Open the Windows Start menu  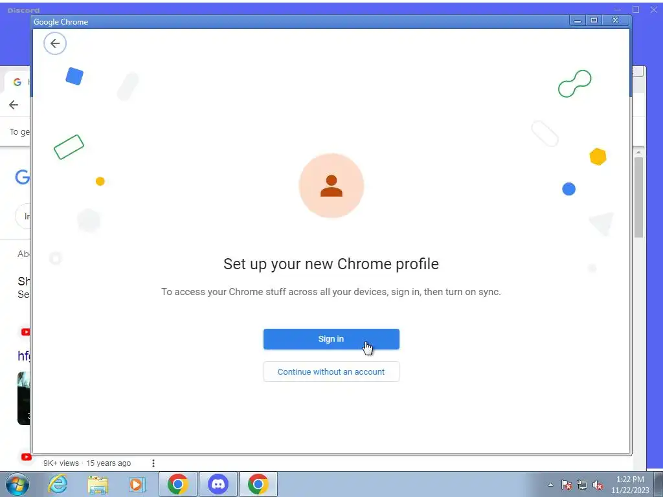click(x=17, y=484)
